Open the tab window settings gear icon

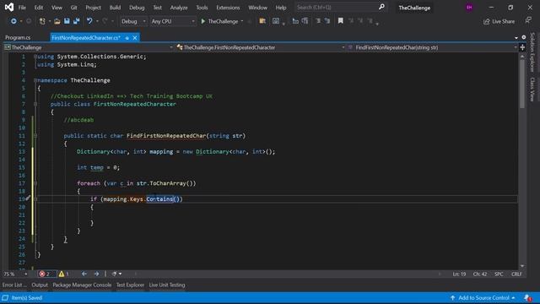coord(524,37)
